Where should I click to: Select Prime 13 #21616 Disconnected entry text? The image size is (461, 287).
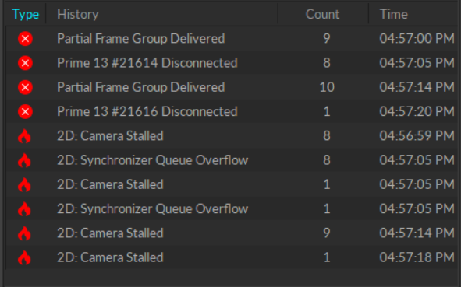[x=147, y=112]
